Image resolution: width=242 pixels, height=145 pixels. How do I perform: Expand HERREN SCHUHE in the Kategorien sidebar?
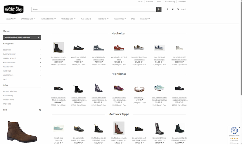click(40, 58)
